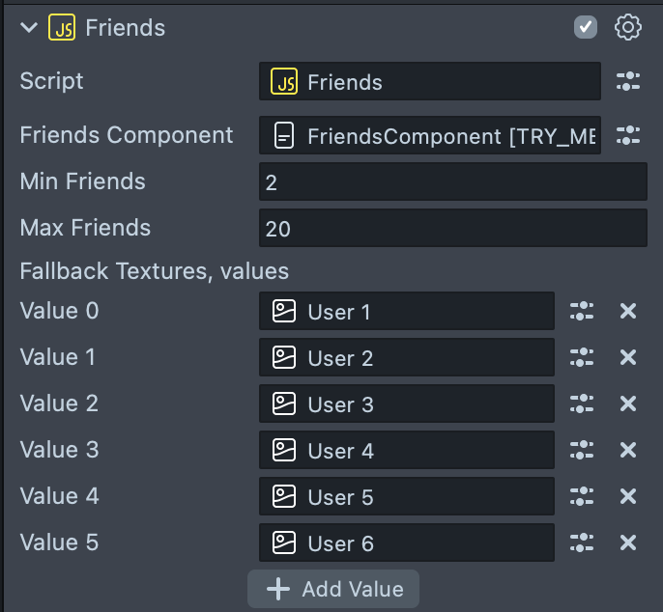Open the Friends component settings gear
This screenshot has width=663, height=612.
pos(628,28)
